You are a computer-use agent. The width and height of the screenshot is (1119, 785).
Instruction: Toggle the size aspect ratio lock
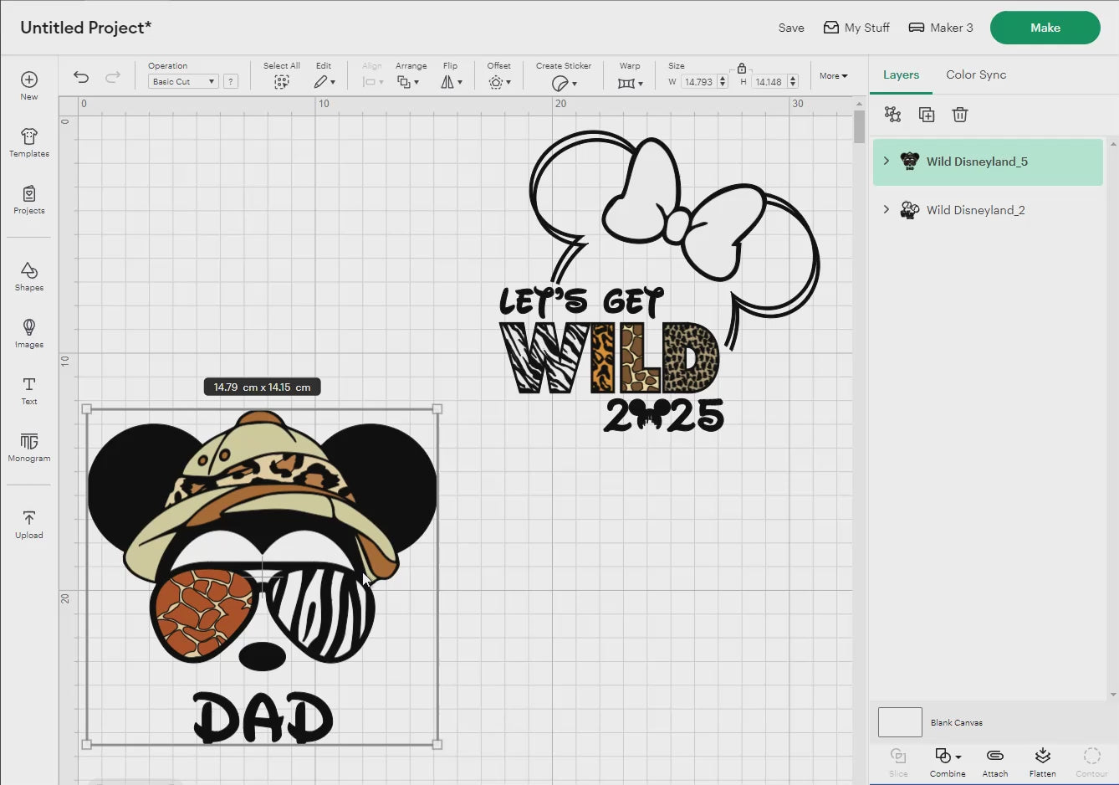pos(742,69)
